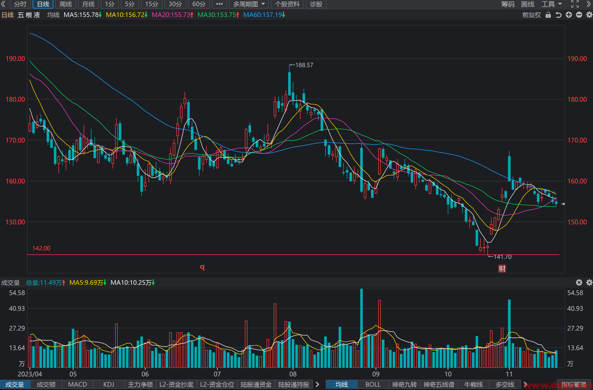Switch sub-chart to MACD

(78, 384)
